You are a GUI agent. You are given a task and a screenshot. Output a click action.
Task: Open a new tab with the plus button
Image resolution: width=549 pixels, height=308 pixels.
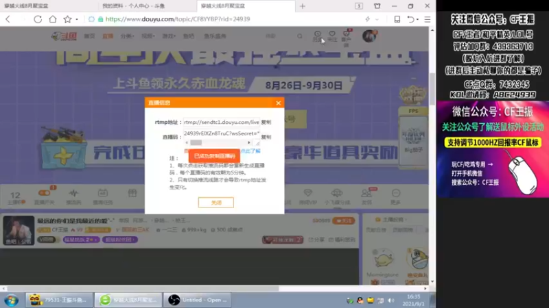(x=303, y=6)
